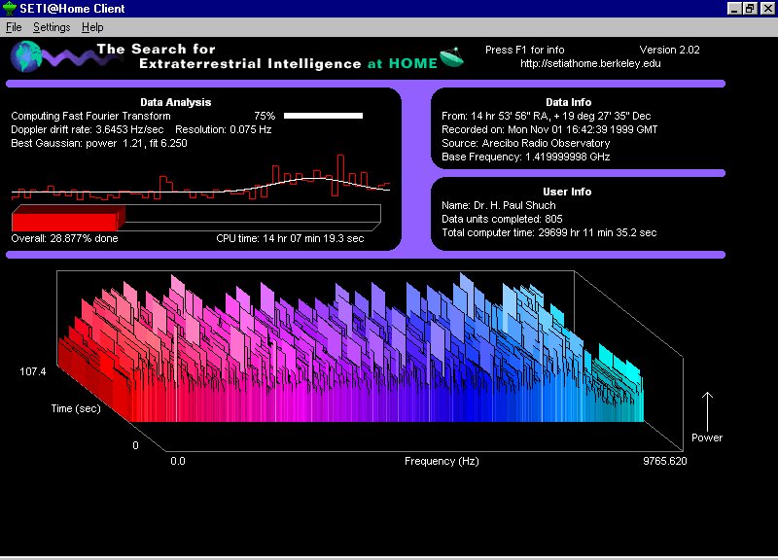Click the setiathome.berkeley.edu URL
Viewport: 778px width, 560px height.
click(x=590, y=63)
